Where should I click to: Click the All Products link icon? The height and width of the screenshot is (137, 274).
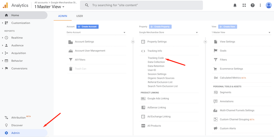pos(143,126)
